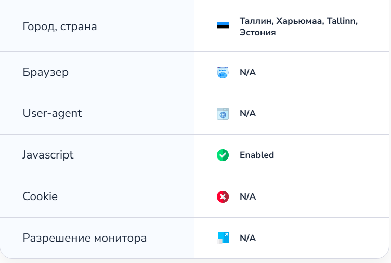Click the N/A value for Cookie
The width and height of the screenshot is (391, 263).
click(248, 196)
